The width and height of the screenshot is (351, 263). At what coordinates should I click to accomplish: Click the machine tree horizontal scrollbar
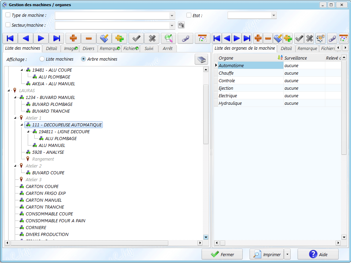(x=89, y=243)
